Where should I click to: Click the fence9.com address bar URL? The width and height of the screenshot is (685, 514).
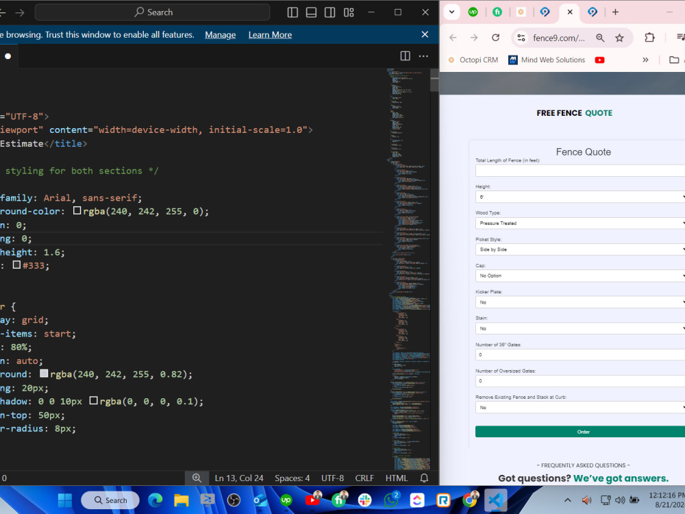(x=559, y=38)
